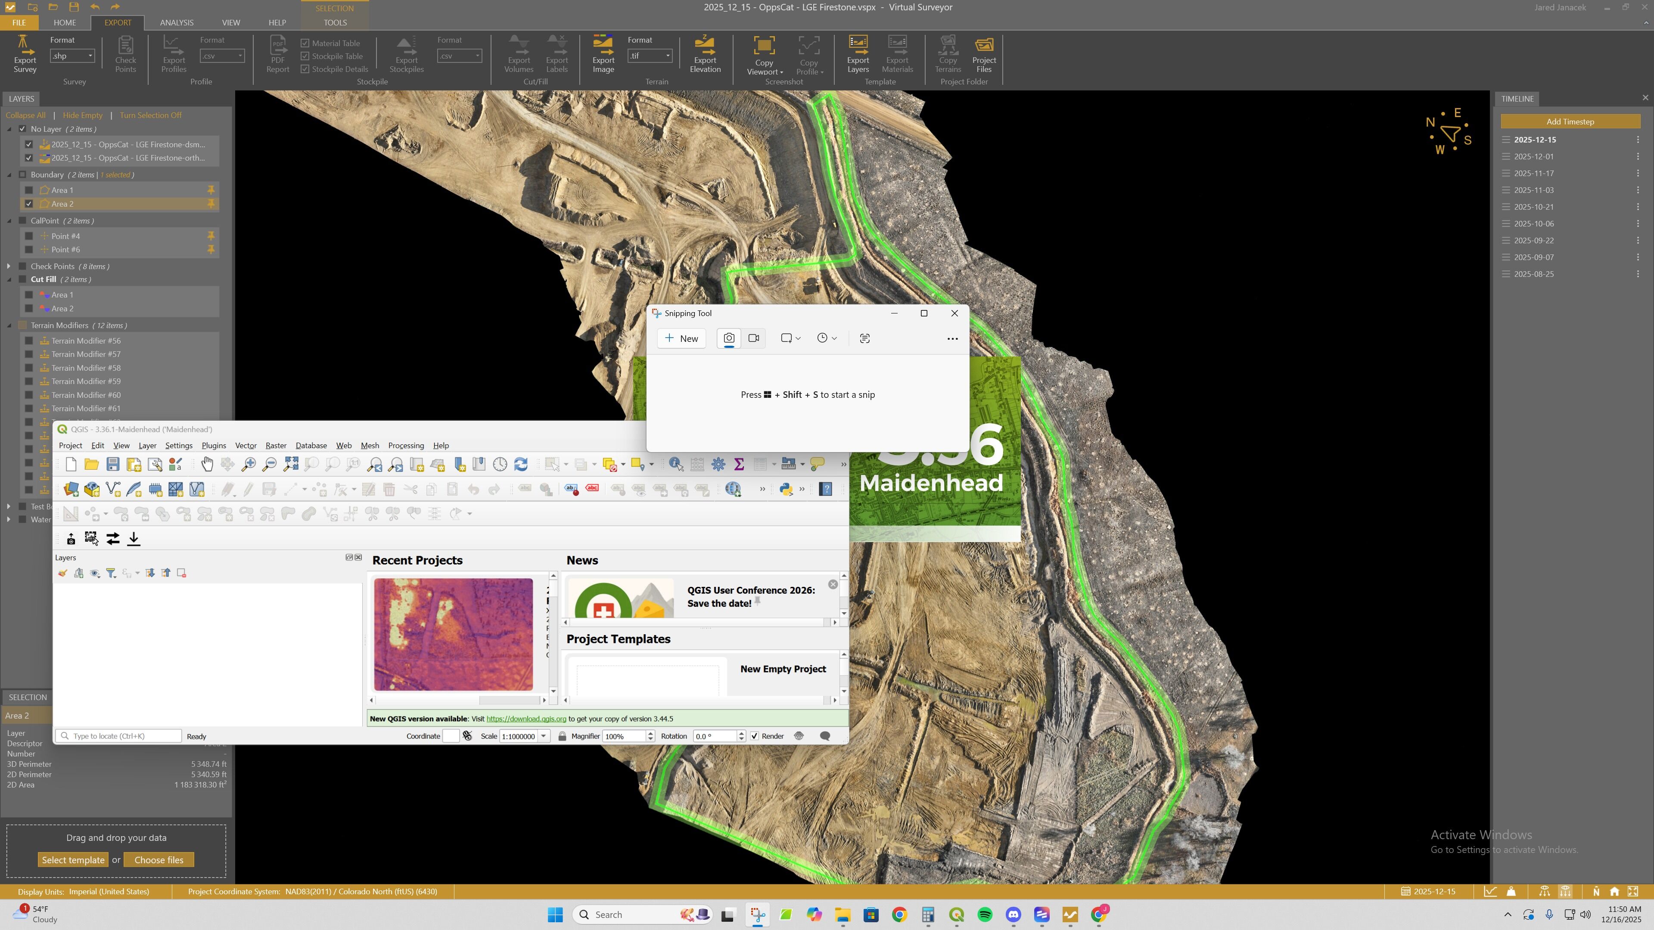The image size is (1654, 930).
Task: Open File Explorer from the taskbar
Action: [843, 914]
